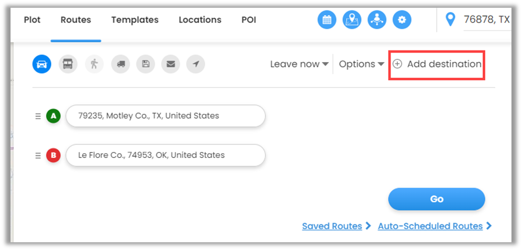Open the Templates tab
The width and height of the screenshot is (522, 250).
click(135, 20)
